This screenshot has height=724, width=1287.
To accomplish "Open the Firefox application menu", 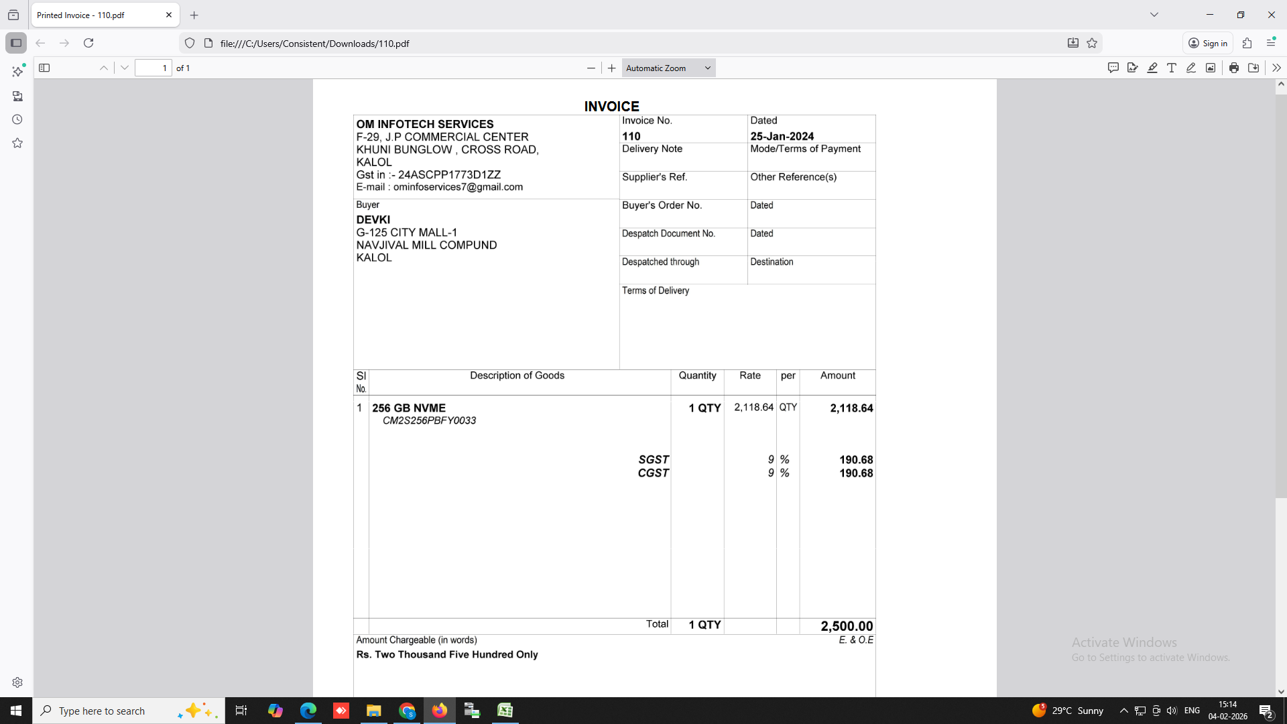I will 1271,43.
